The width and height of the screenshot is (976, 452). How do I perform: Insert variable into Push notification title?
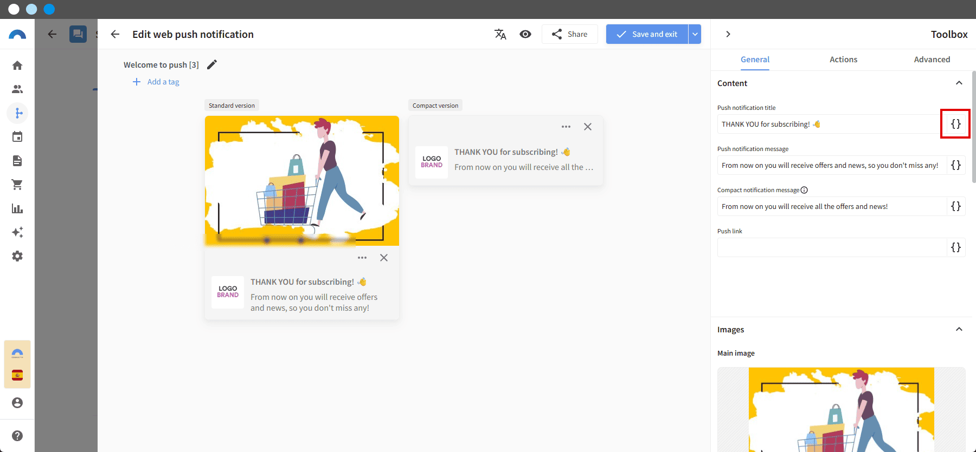pyautogui.click(x=955, y=124)
